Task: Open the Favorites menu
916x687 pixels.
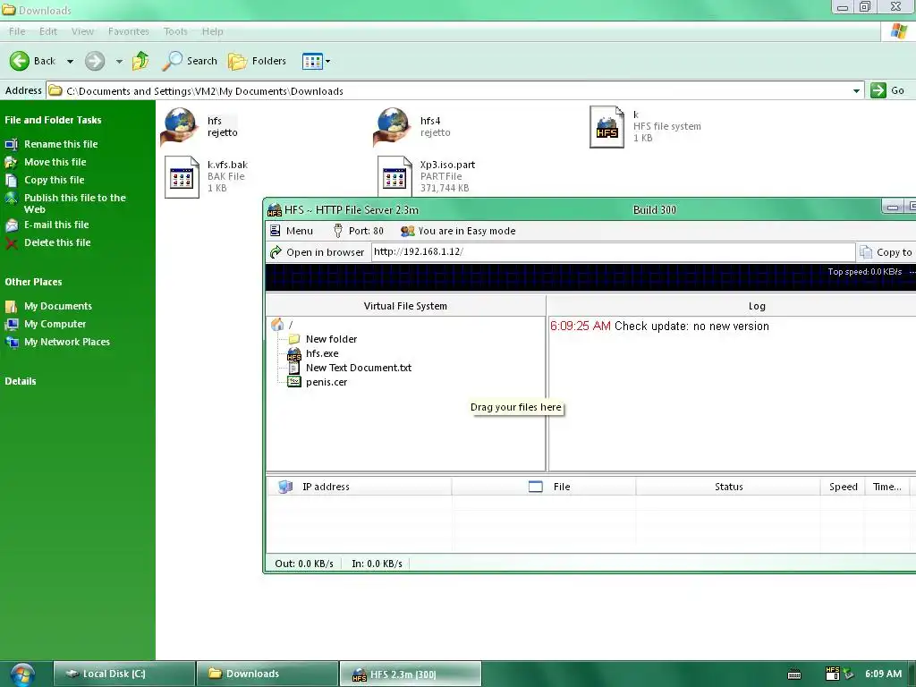Action: coord(129,31)
